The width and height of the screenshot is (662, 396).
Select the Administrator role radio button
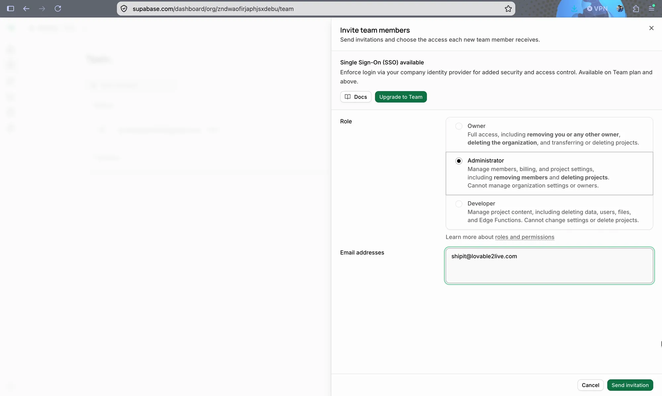point(459,161)
